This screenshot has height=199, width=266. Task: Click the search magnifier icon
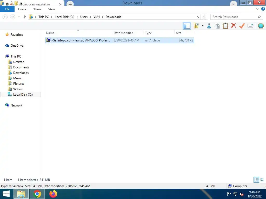pos(259,17)
